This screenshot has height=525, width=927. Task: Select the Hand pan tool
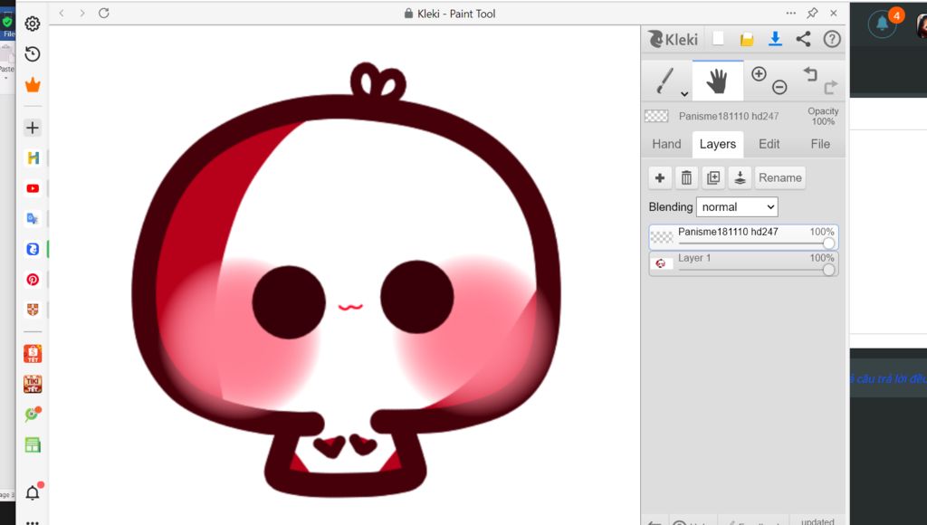point(717,81)
